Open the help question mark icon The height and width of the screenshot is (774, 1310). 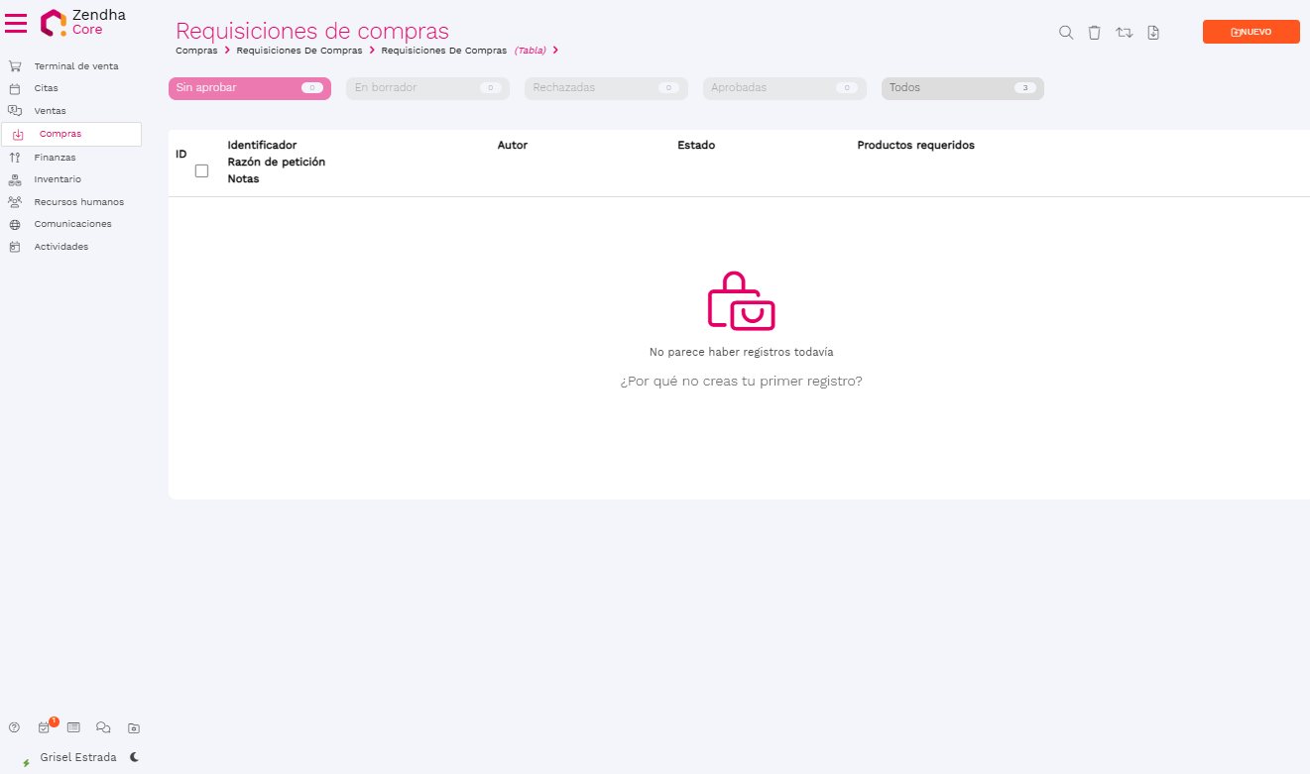pyautogui.click(x=14, y=727)
